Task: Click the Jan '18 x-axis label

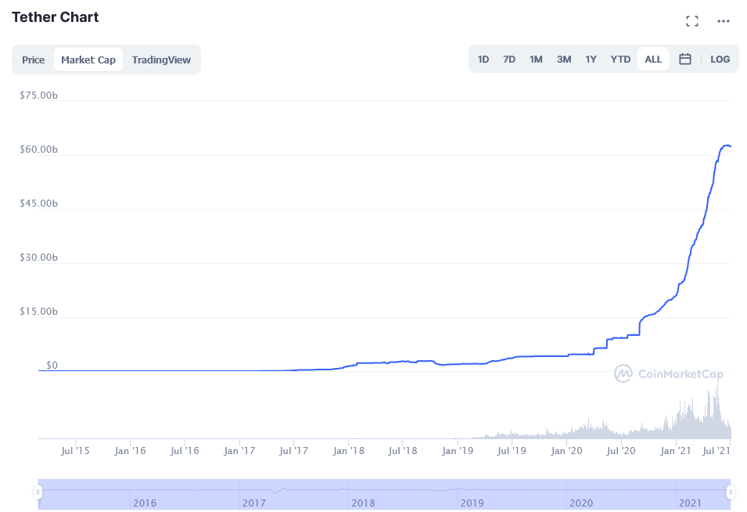Action: coord(349,450)
